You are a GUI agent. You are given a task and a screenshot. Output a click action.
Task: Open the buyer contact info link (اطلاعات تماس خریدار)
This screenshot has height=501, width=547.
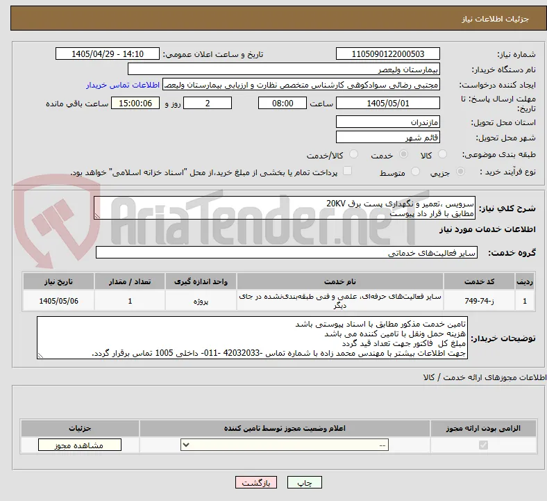point(122,85)
